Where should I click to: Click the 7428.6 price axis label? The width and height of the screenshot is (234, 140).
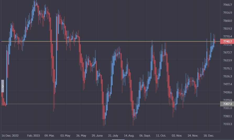click(227, 92)
